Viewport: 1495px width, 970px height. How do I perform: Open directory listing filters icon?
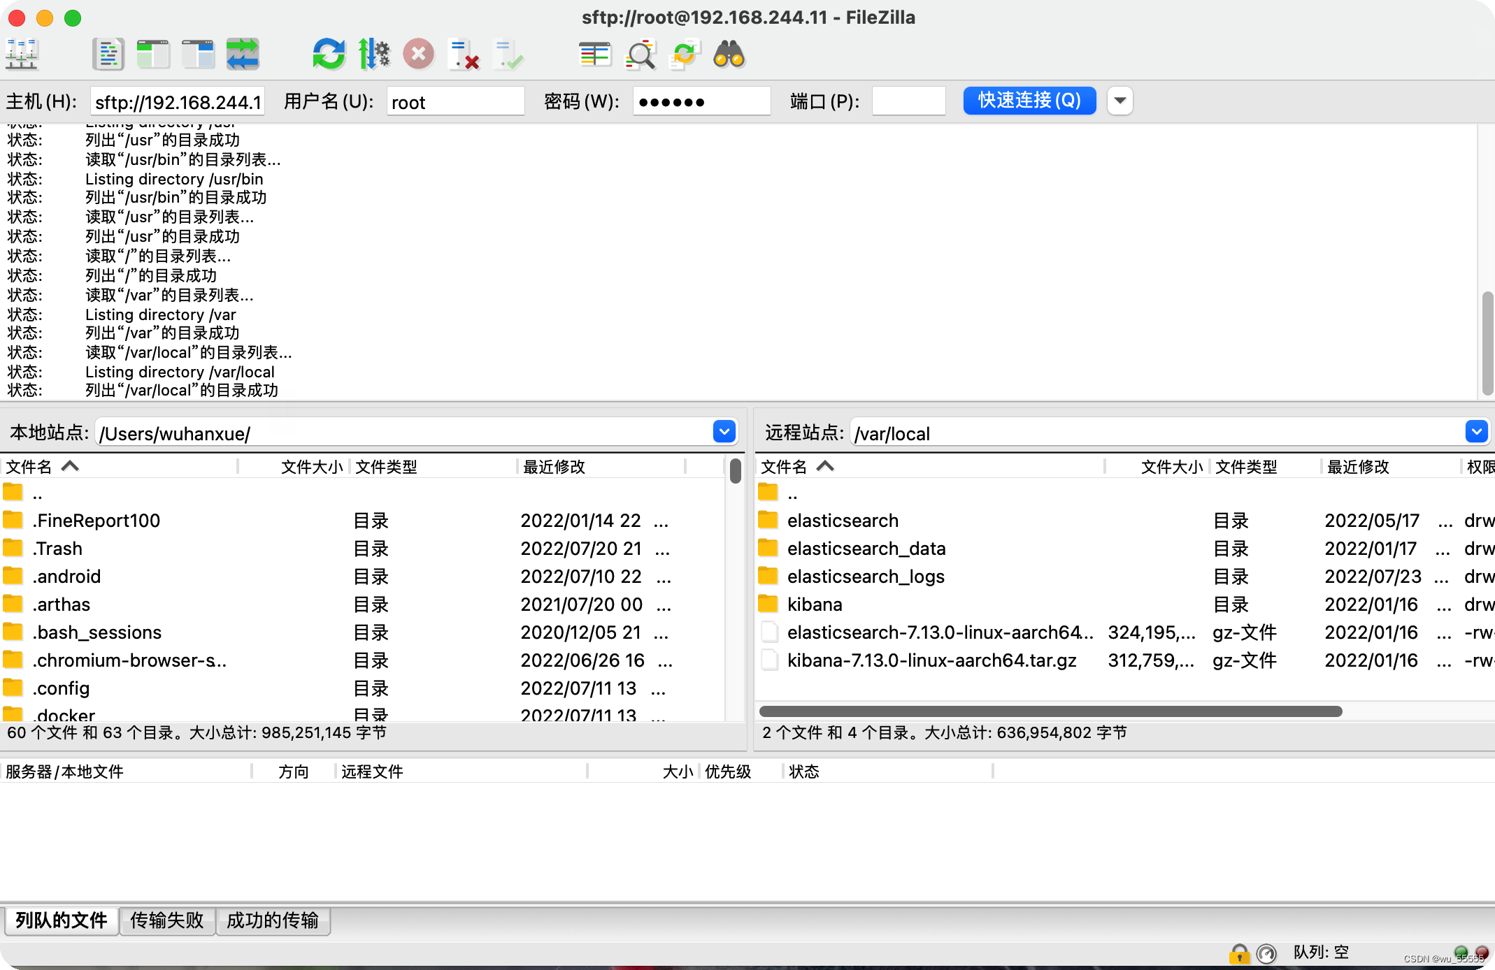click(595, 55)
